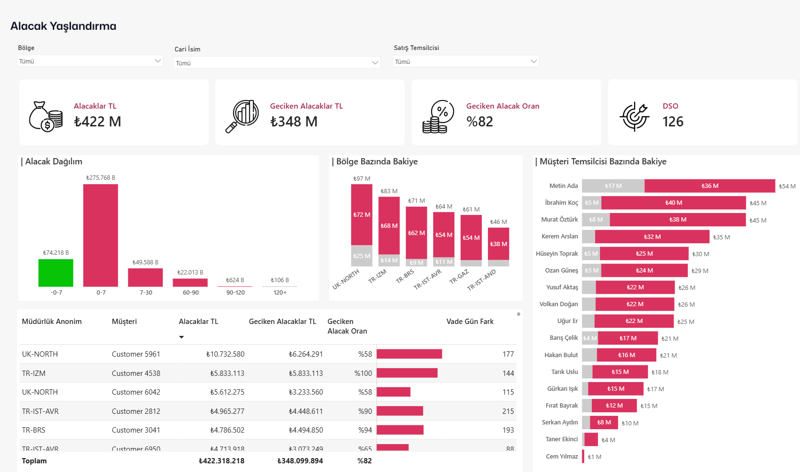Sort by the Vade Gün Fark column header
The width and height of the screenshot is (800, 472).
click(470, 322)
